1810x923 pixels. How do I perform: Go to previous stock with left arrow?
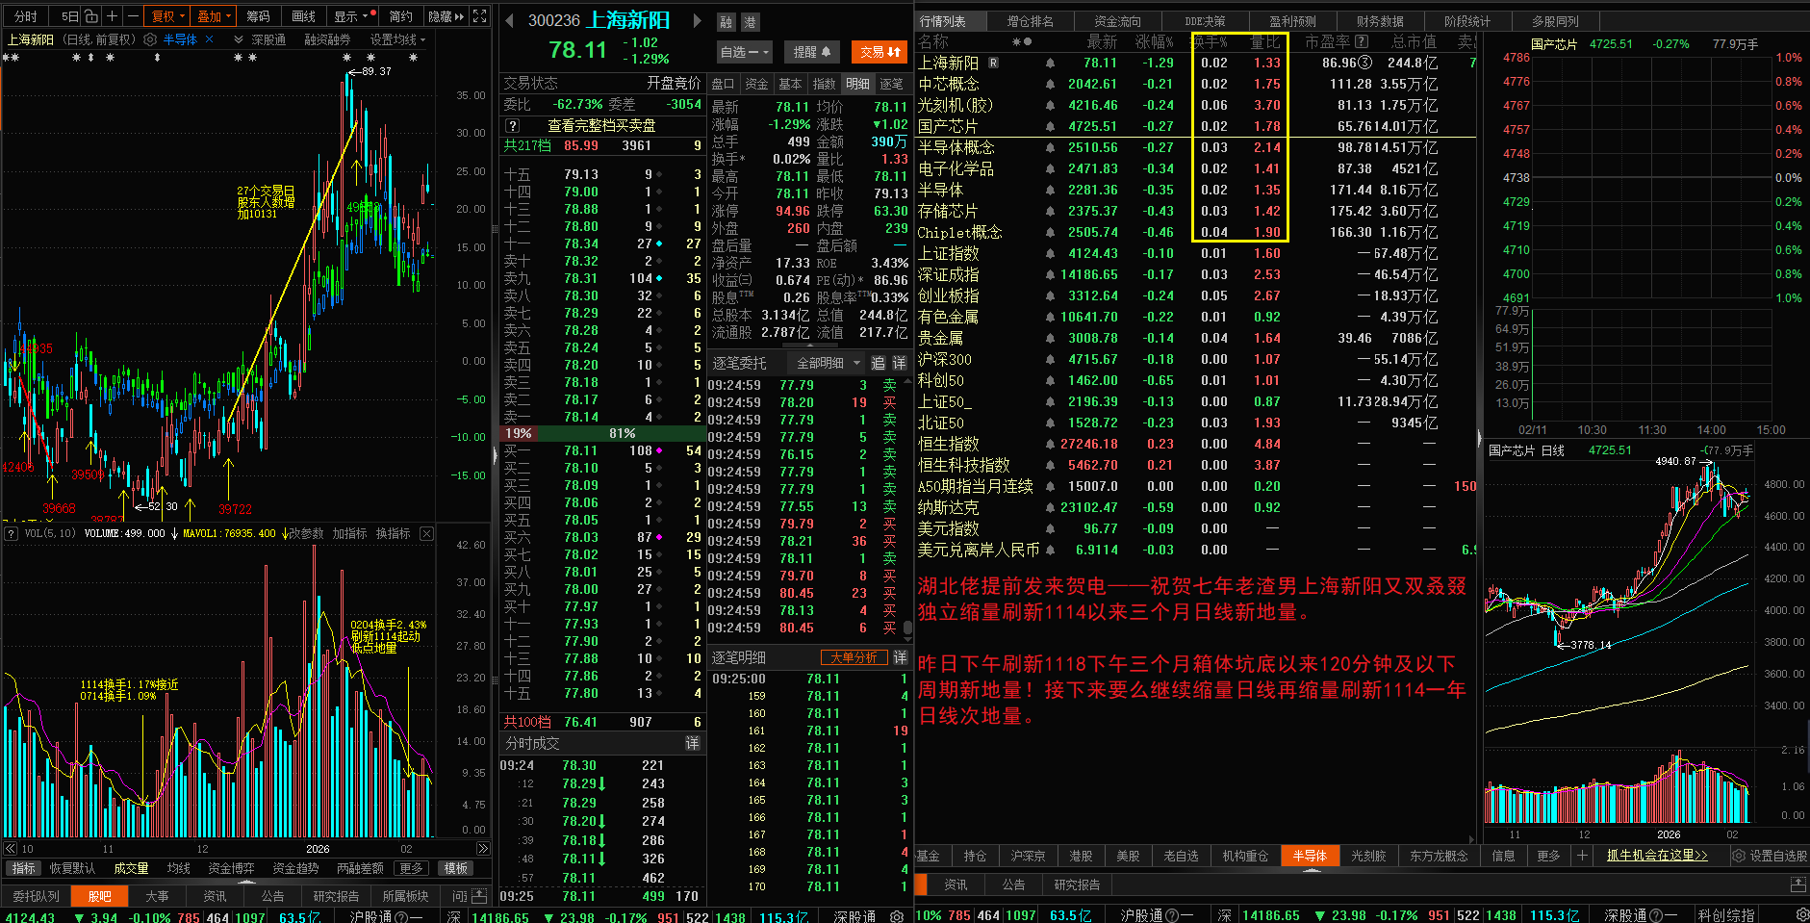(x=509, y=20)
